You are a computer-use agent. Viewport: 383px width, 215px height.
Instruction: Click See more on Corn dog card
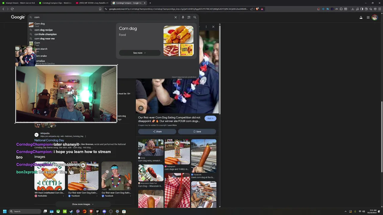click(x=139, y=53)
